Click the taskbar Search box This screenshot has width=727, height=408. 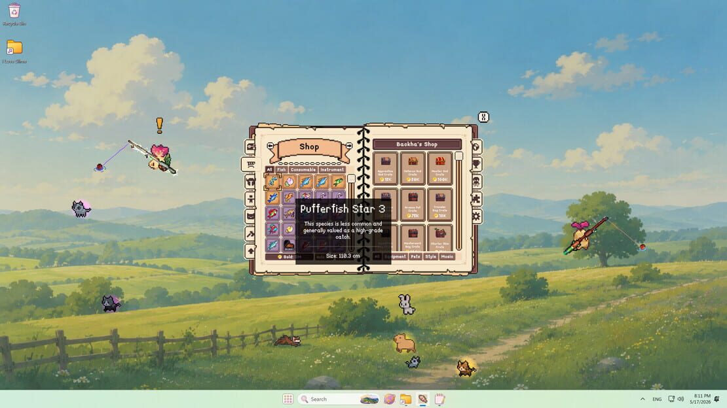pyautogui.click(x=339, y=399)
